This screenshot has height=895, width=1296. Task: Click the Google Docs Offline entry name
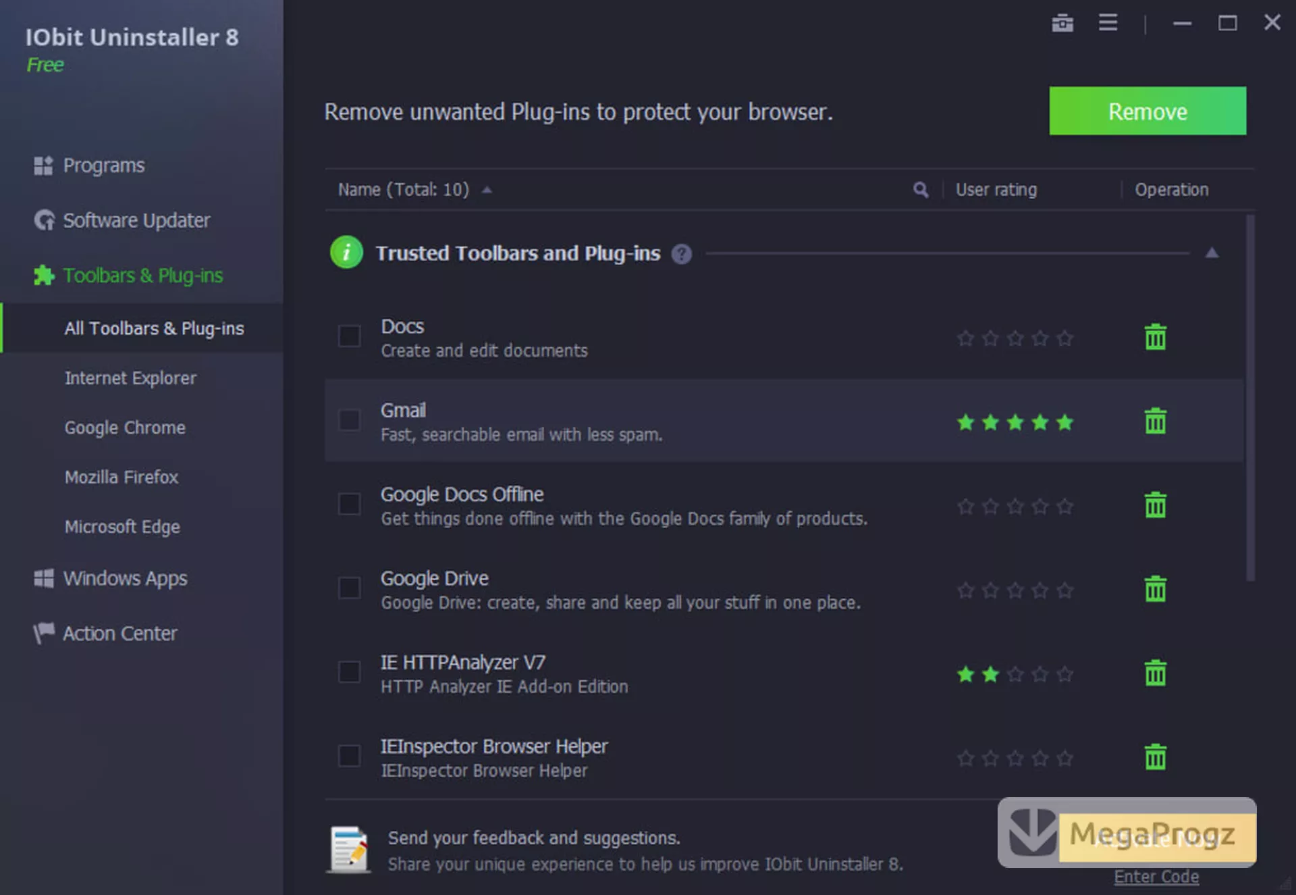click(462, 494)
